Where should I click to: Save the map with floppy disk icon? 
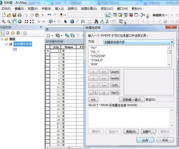(x=14, y=15)
